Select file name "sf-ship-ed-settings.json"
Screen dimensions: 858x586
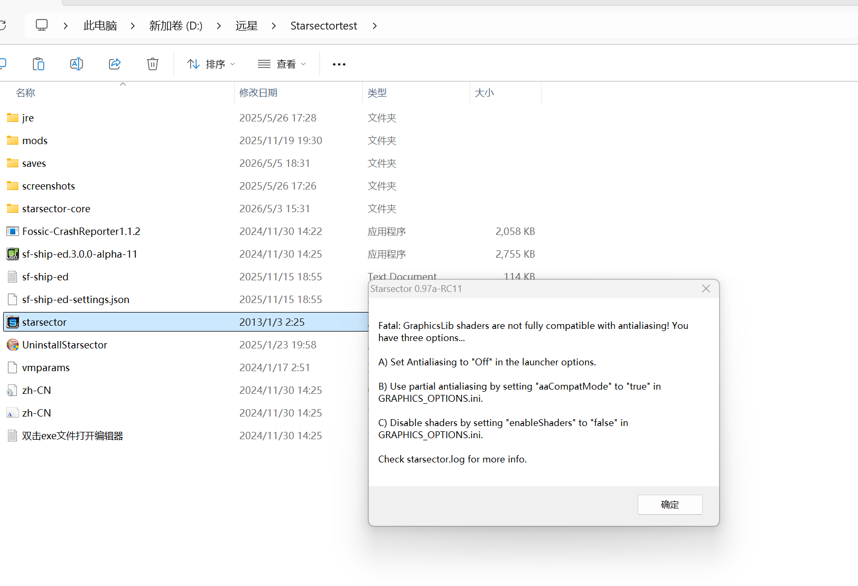tap(76, 299)
